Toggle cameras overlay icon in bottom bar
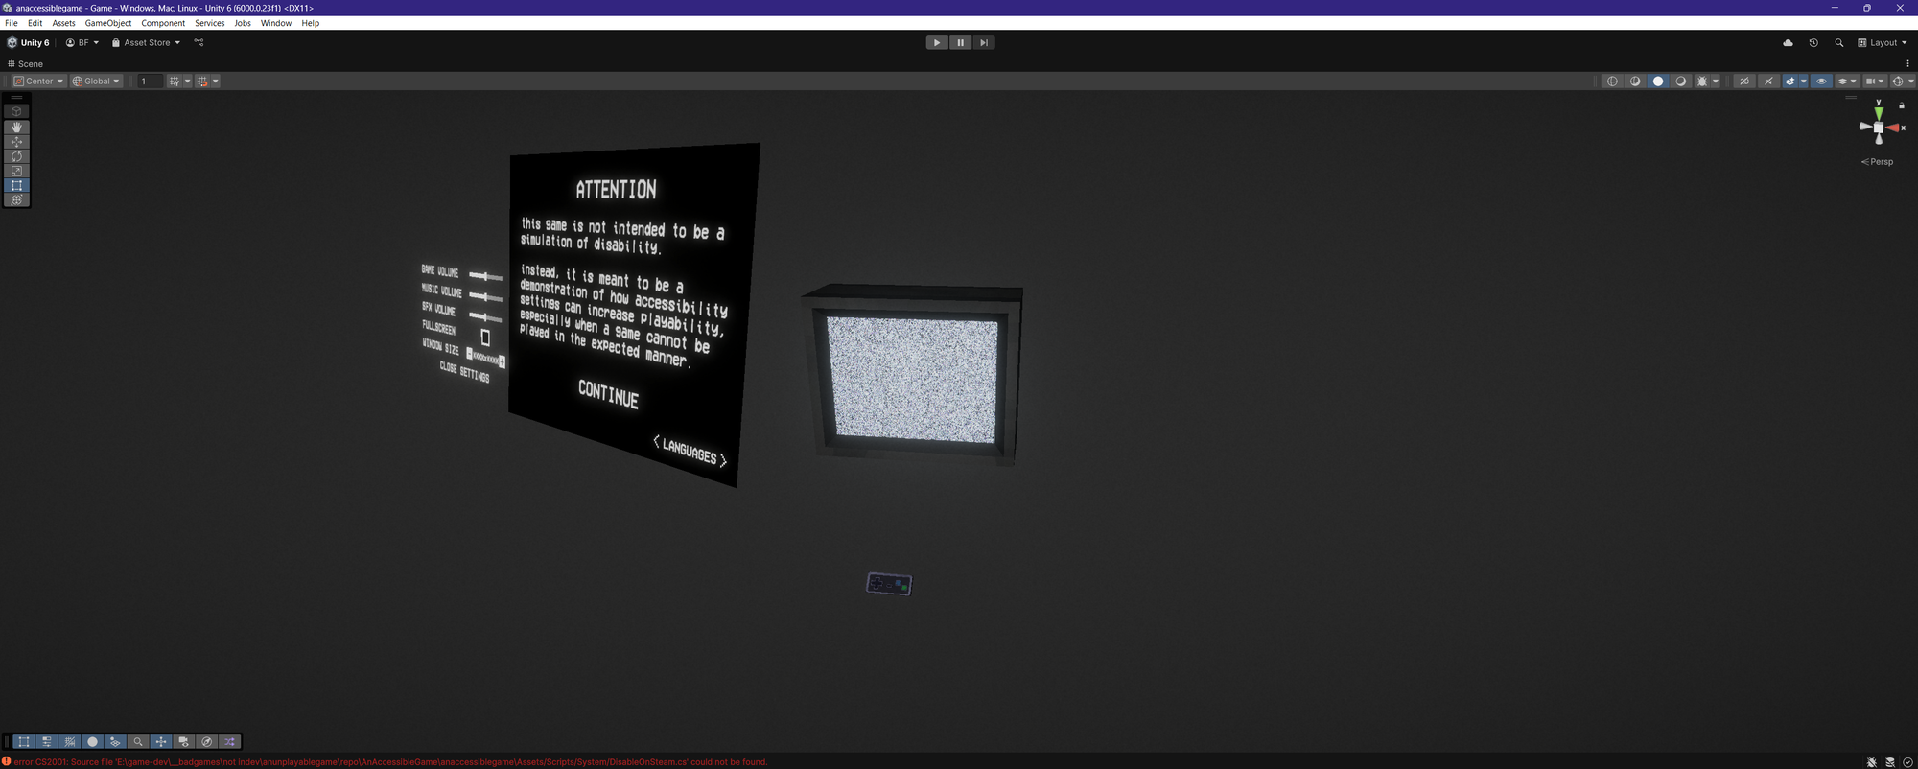The width and height of the screenshot is (1918, 769). 184,741
